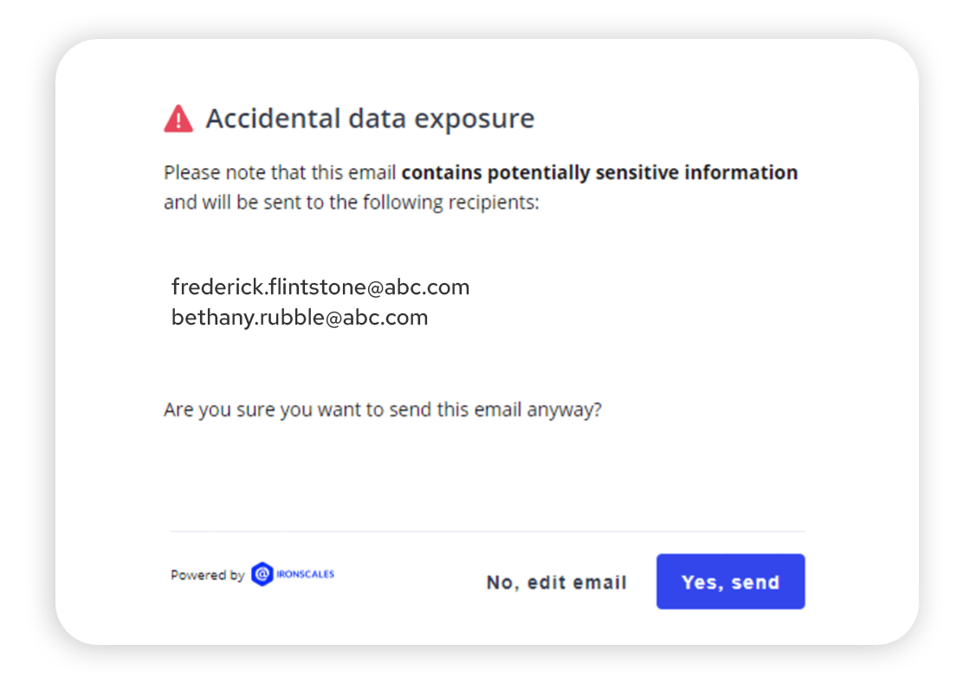The height and width of the screenshot is (683, 977).
Task: Click the line mentioning following recipients
Action: 351,203
